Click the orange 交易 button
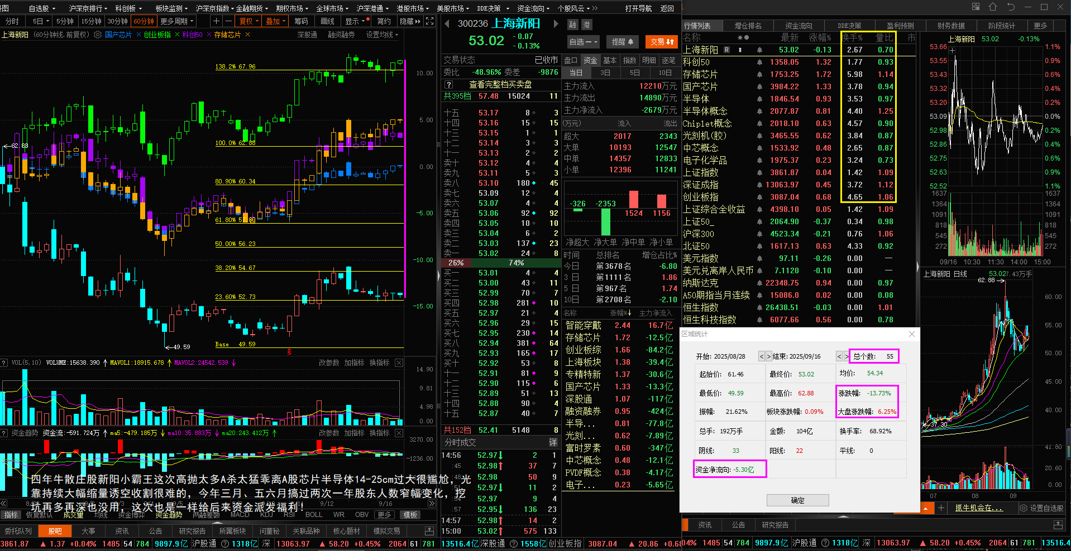Viewport: 1071px width, 551px height. (662, 42)
